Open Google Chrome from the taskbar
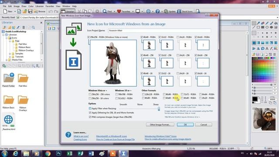The width and height of the screenshot is (279, 157). click(x=48, y=153)
